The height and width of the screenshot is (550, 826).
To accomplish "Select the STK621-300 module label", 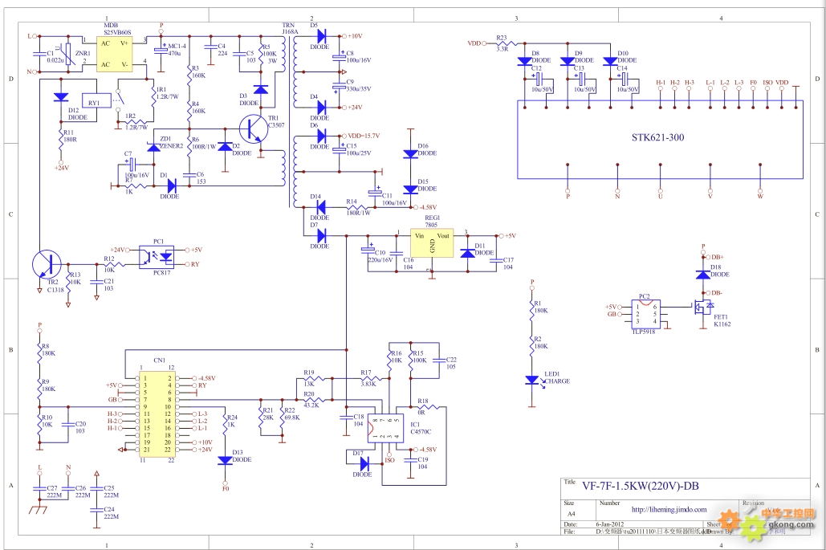I will pyautogui.click(x=657, y=137).
